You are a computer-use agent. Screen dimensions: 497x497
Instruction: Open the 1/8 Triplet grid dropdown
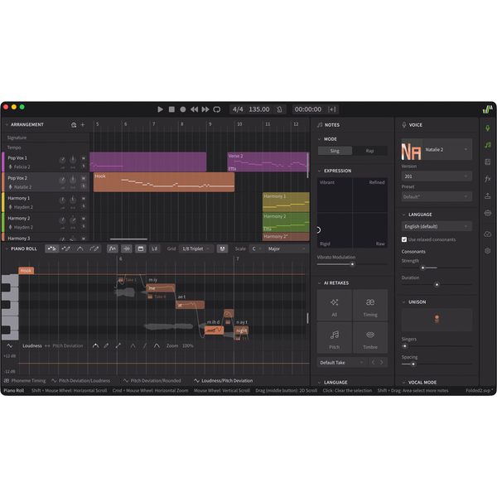[196, 248]
